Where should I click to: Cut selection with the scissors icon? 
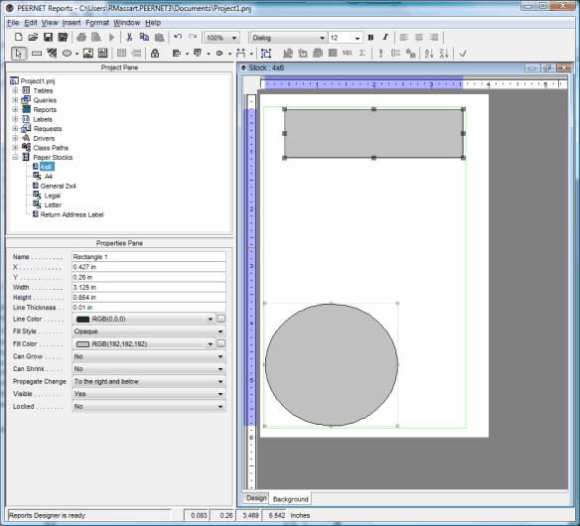pyautogui.click(x=129, y=37)
